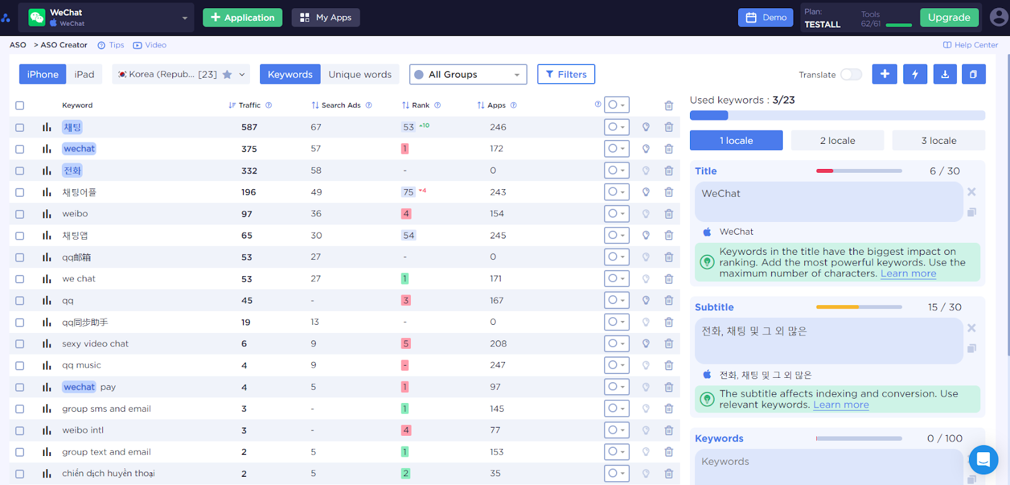
Task: Open group dropdown in table header
Action: click(616, 105)
